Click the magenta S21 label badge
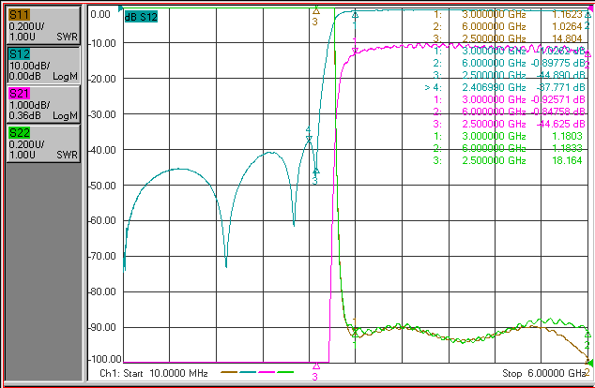This screenshot has width=595, height=388. pos(20,93)
